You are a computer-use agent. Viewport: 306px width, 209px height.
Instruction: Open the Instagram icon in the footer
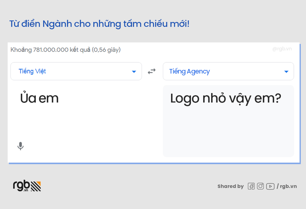click(260, 186)
